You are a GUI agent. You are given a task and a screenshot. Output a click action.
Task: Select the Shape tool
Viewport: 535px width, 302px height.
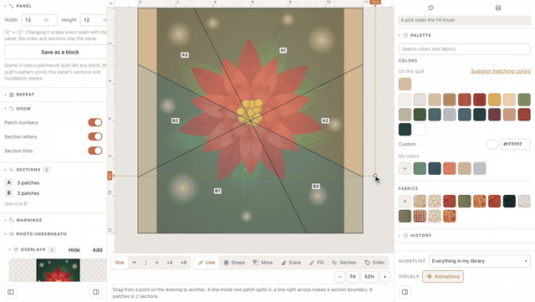[234, 263]
